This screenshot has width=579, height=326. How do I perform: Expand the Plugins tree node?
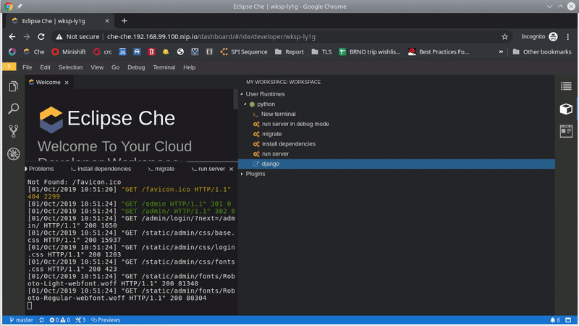242,174
